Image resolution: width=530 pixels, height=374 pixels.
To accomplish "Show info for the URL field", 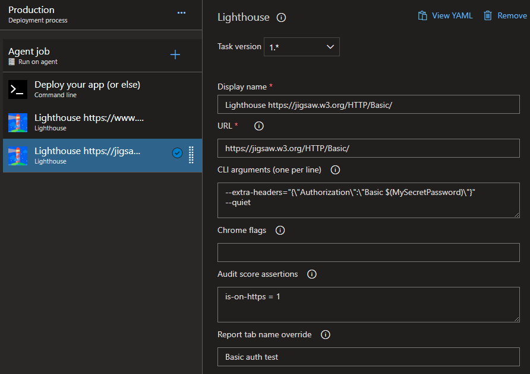I will click(x=259, y=126).
